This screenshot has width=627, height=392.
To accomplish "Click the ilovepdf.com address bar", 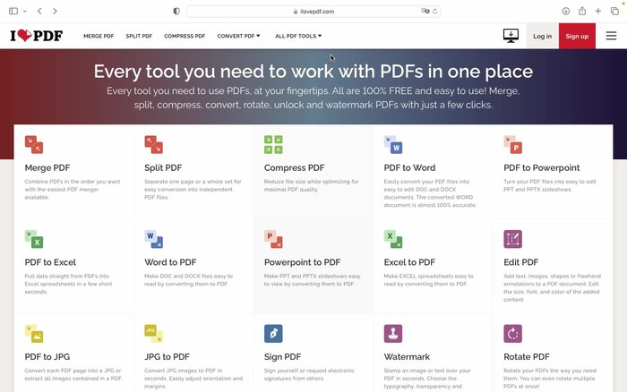I will coord(313,12).
